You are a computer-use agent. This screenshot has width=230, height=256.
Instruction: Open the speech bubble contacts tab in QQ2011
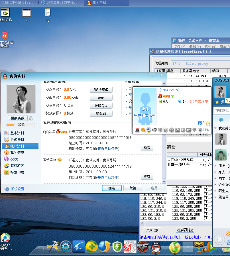click(x=221, y=120)
